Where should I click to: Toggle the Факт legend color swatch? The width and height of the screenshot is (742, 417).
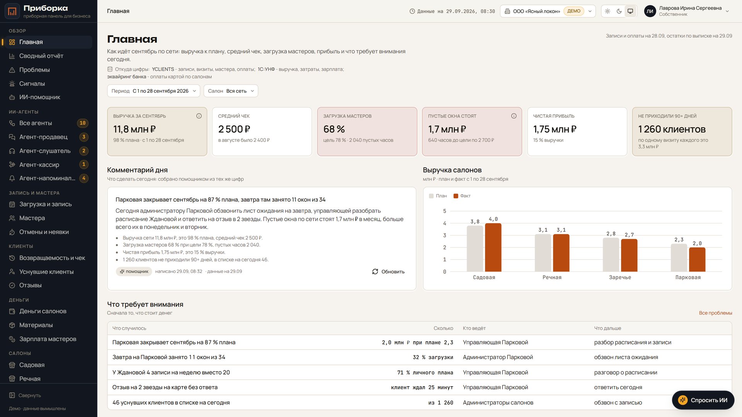pos(456,196)
